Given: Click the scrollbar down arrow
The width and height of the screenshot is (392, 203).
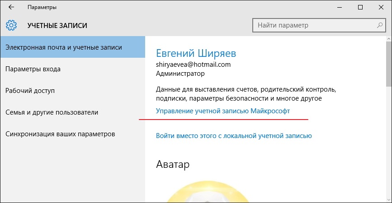Looking at the screenshot, I should point(389,199).
